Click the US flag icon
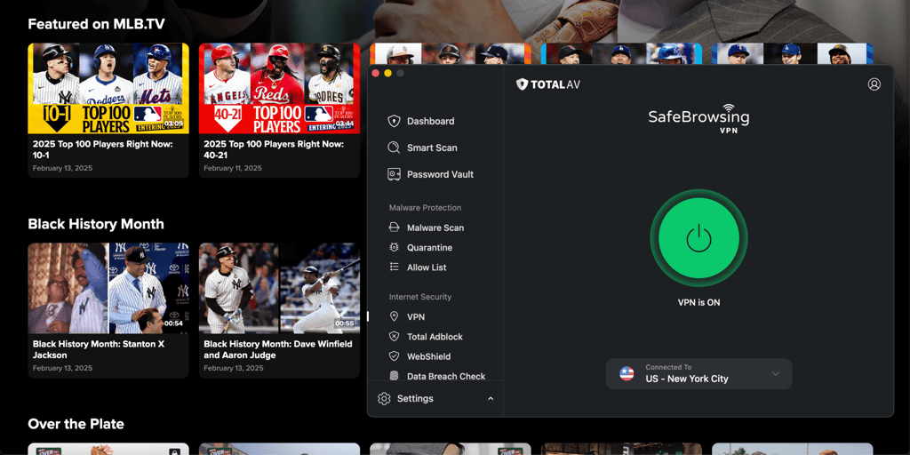This screenshot has width=910, height=455. coord(627,374)
